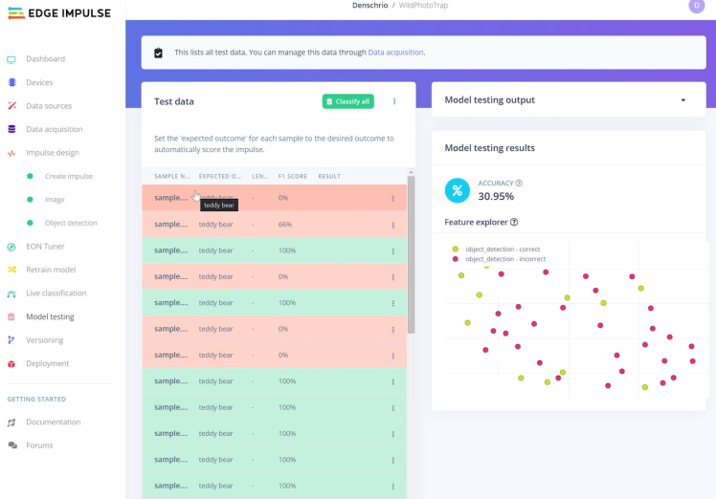Viewport: 716px width, 499px height.
Task: Click the accuracy percent badge icon
Action: coord(458,190)
